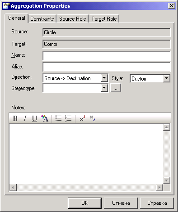The image size is (178, 212).
Task: Close the Aggregation Properties dialog
Action: click(x=172, y=6)
